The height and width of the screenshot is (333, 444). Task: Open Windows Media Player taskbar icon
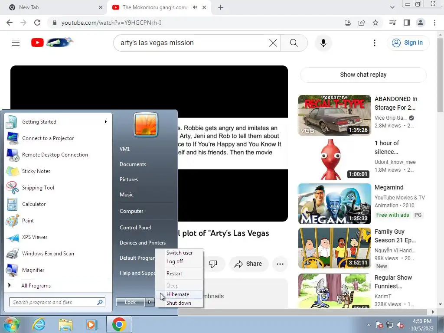pyautogui.click(x=91, y=324)
